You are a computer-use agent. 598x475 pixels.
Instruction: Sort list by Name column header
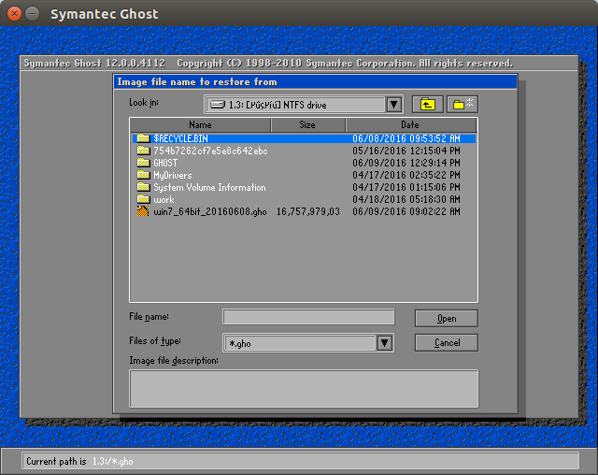tap(200, 124)
